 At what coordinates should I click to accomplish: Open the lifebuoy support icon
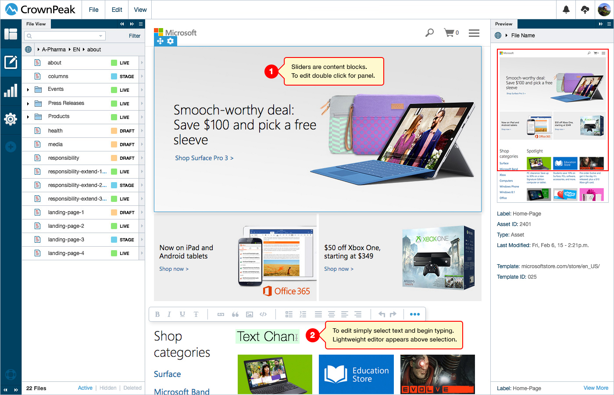(11, 374)
